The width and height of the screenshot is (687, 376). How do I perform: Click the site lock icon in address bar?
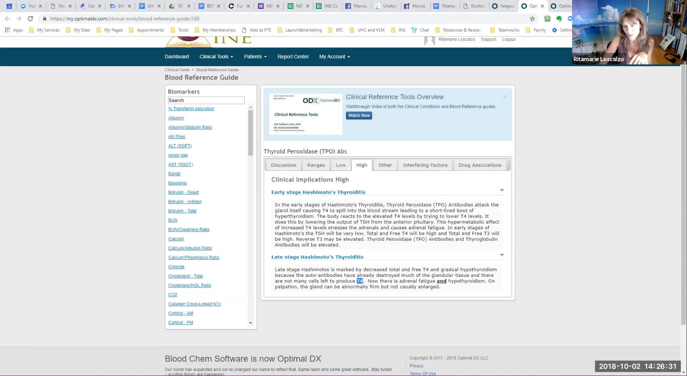45,19
